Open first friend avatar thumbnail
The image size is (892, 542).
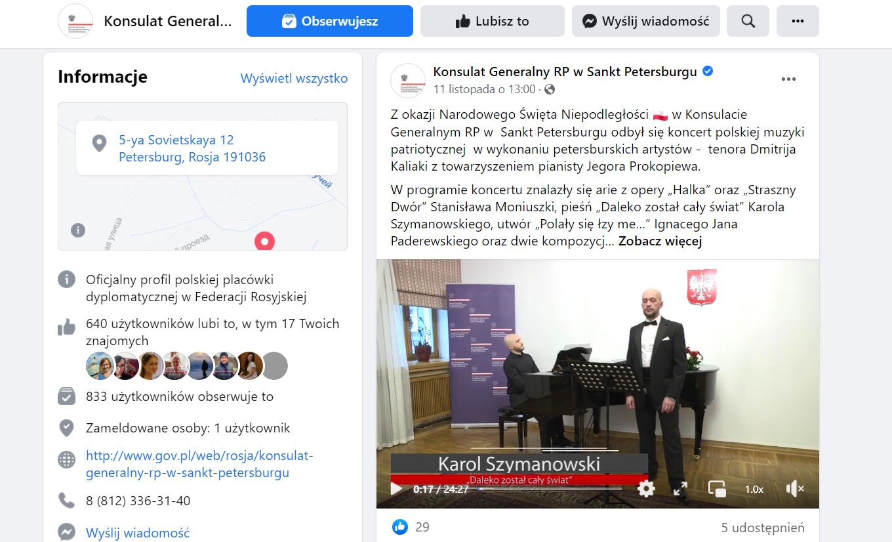tap(100, 365)
